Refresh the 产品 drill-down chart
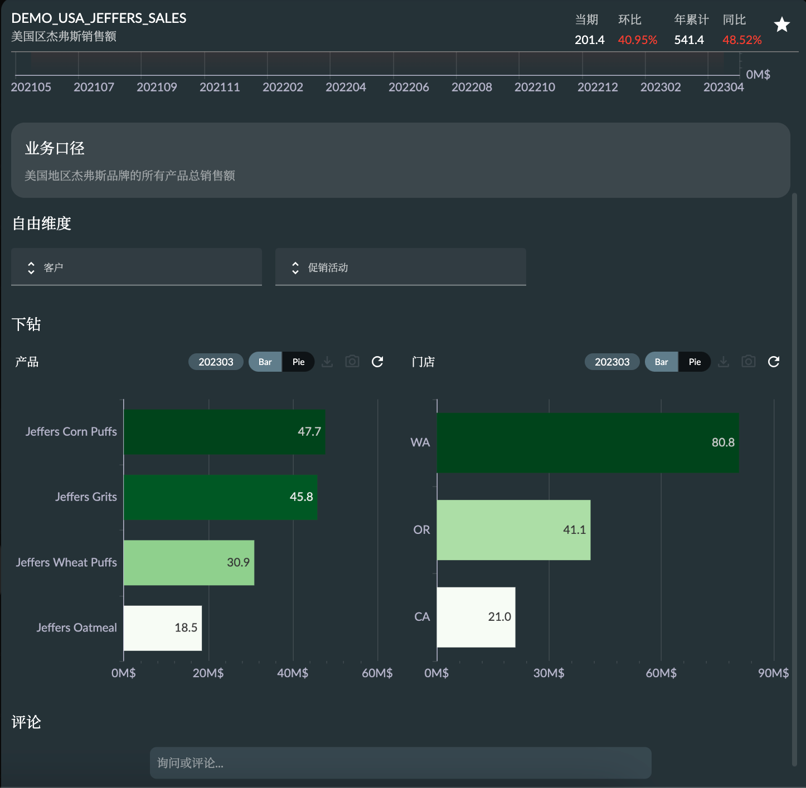 click(377, 362)
